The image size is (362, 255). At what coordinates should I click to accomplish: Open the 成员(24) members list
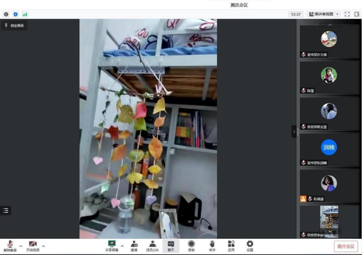tap(152, 246)
